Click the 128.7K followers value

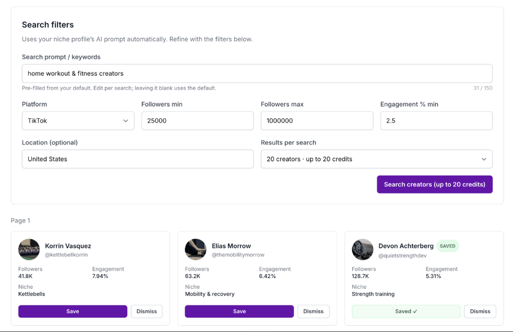[x=360, y=276]
